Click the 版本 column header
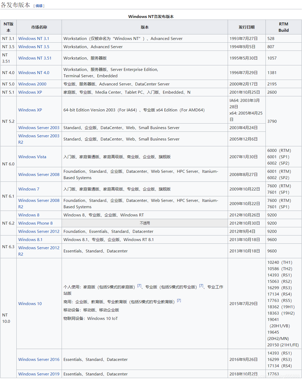The image size is (302, 381). [145, 27]
